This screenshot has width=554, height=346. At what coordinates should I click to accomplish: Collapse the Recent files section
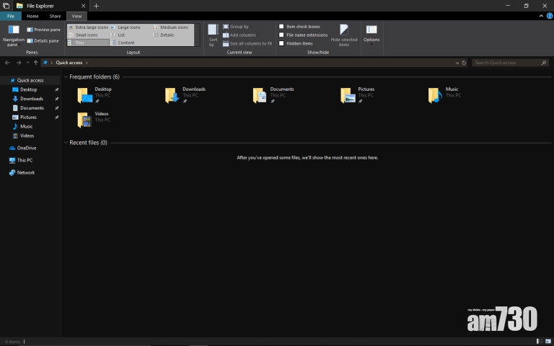[66, 143]
